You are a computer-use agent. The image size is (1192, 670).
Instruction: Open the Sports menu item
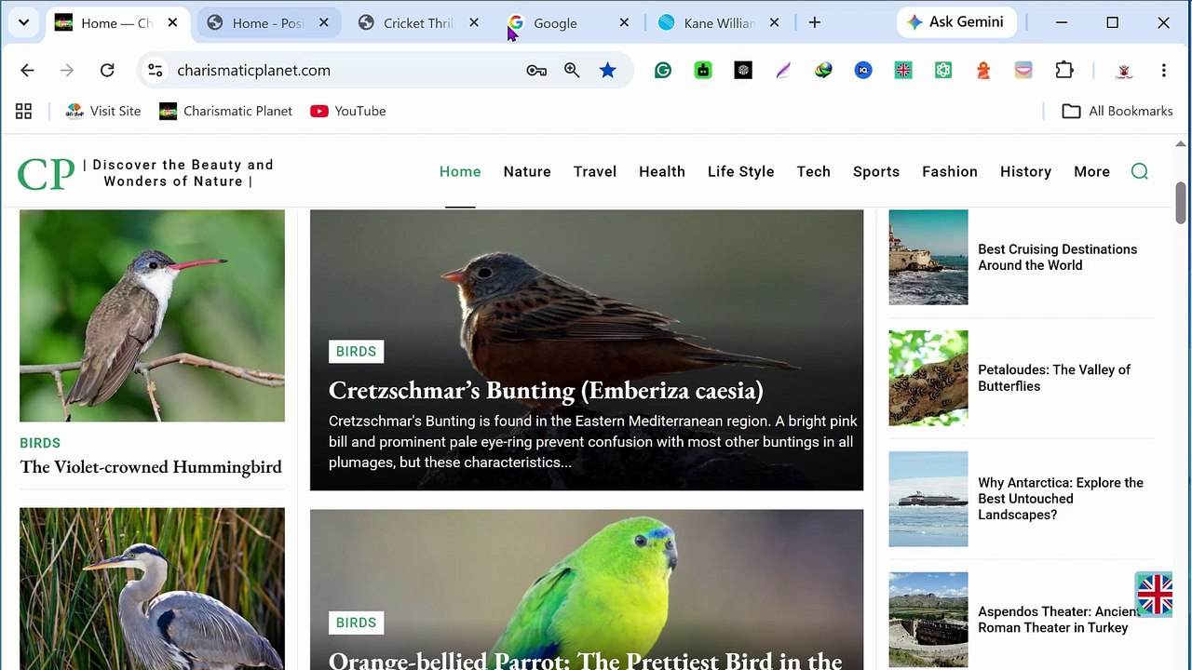tap(876, 171)
